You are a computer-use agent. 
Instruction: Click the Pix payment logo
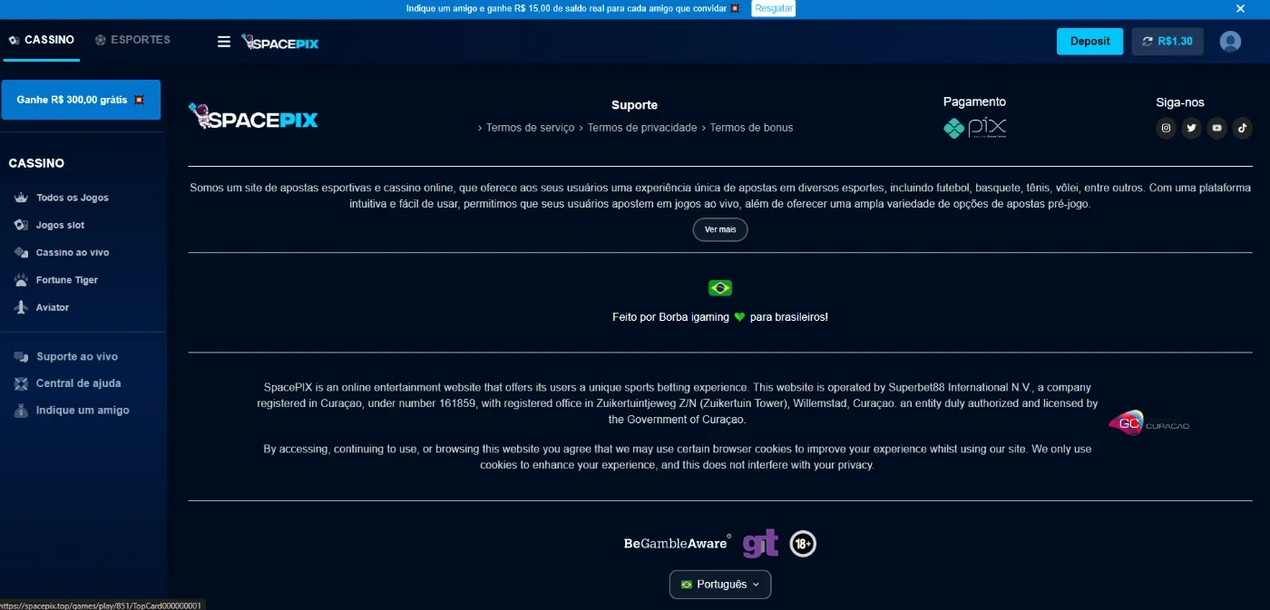pos(974,128)
